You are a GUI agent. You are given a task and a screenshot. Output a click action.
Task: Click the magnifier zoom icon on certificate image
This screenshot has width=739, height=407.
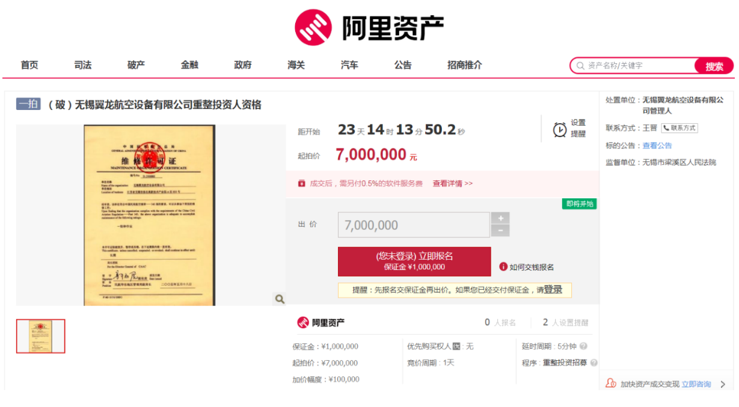click(280, 299)
